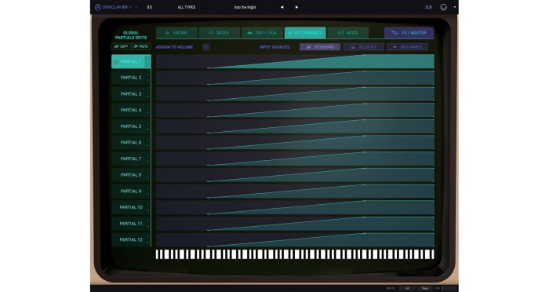Select the PARTIAL 3 row
Viewport: 549px width, 292px height.
tap(131, 94)
